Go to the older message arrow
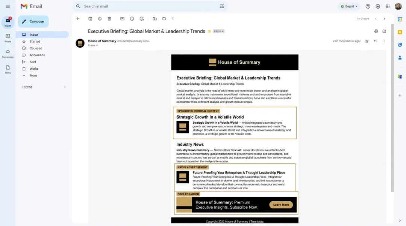 coord(384,19)
